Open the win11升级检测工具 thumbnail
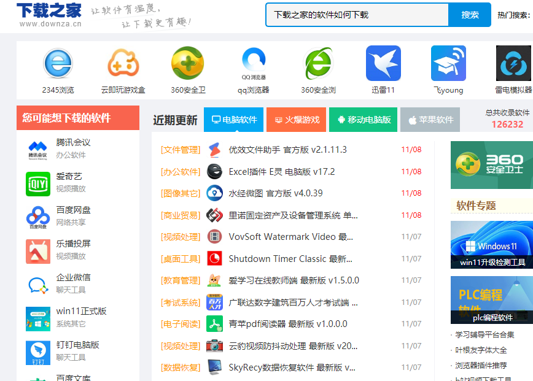The height and width of the screenshot is (381, 533). (x=491, y=245)
